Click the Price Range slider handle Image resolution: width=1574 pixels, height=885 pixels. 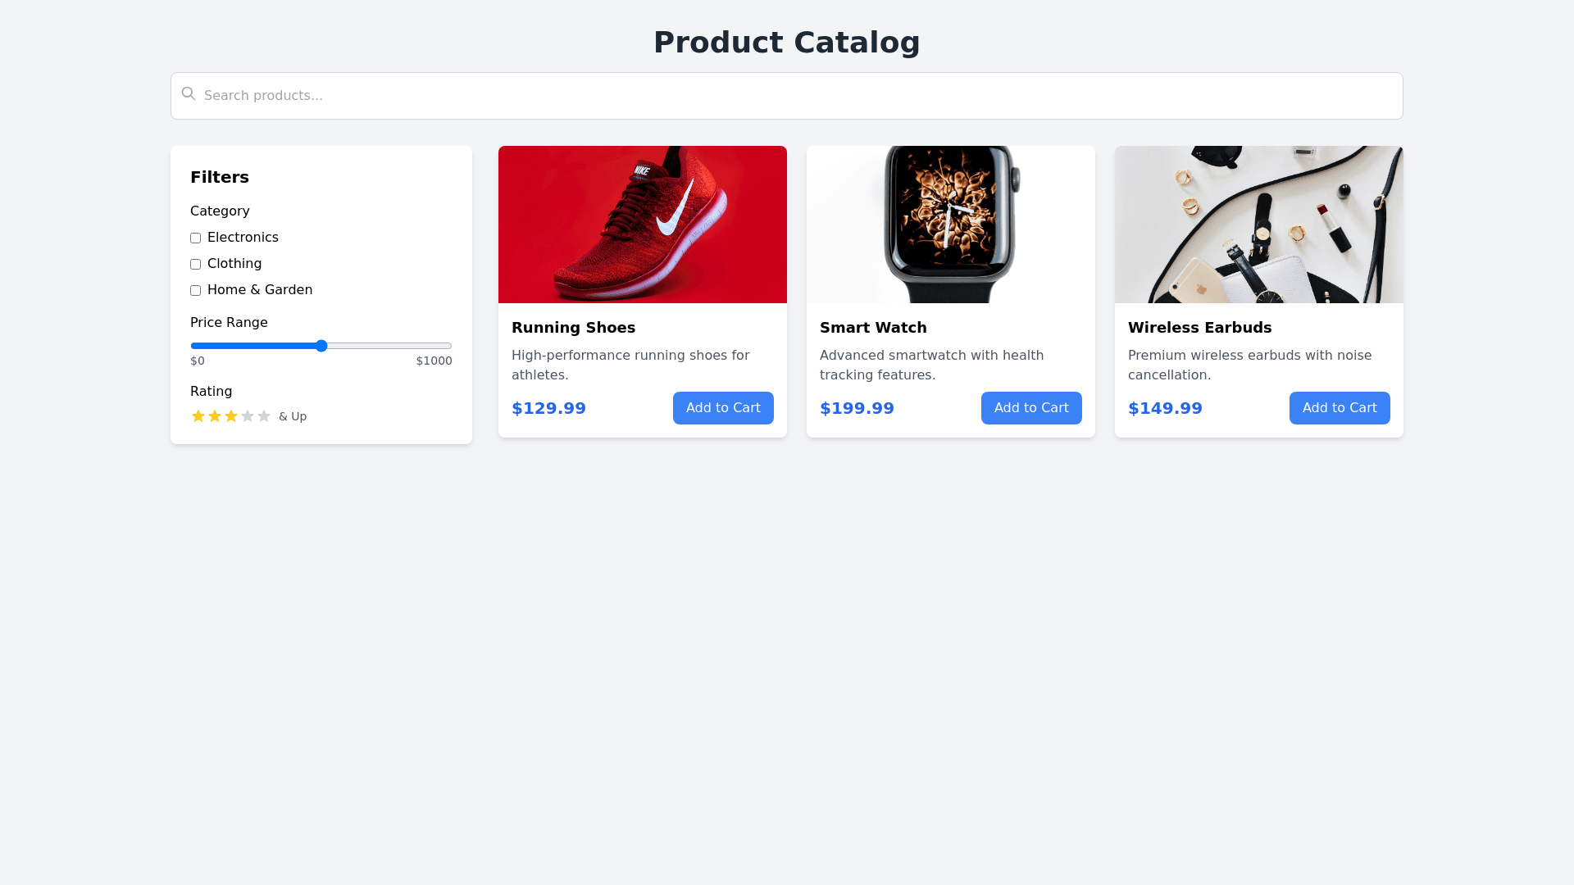[x=321, y=346]
